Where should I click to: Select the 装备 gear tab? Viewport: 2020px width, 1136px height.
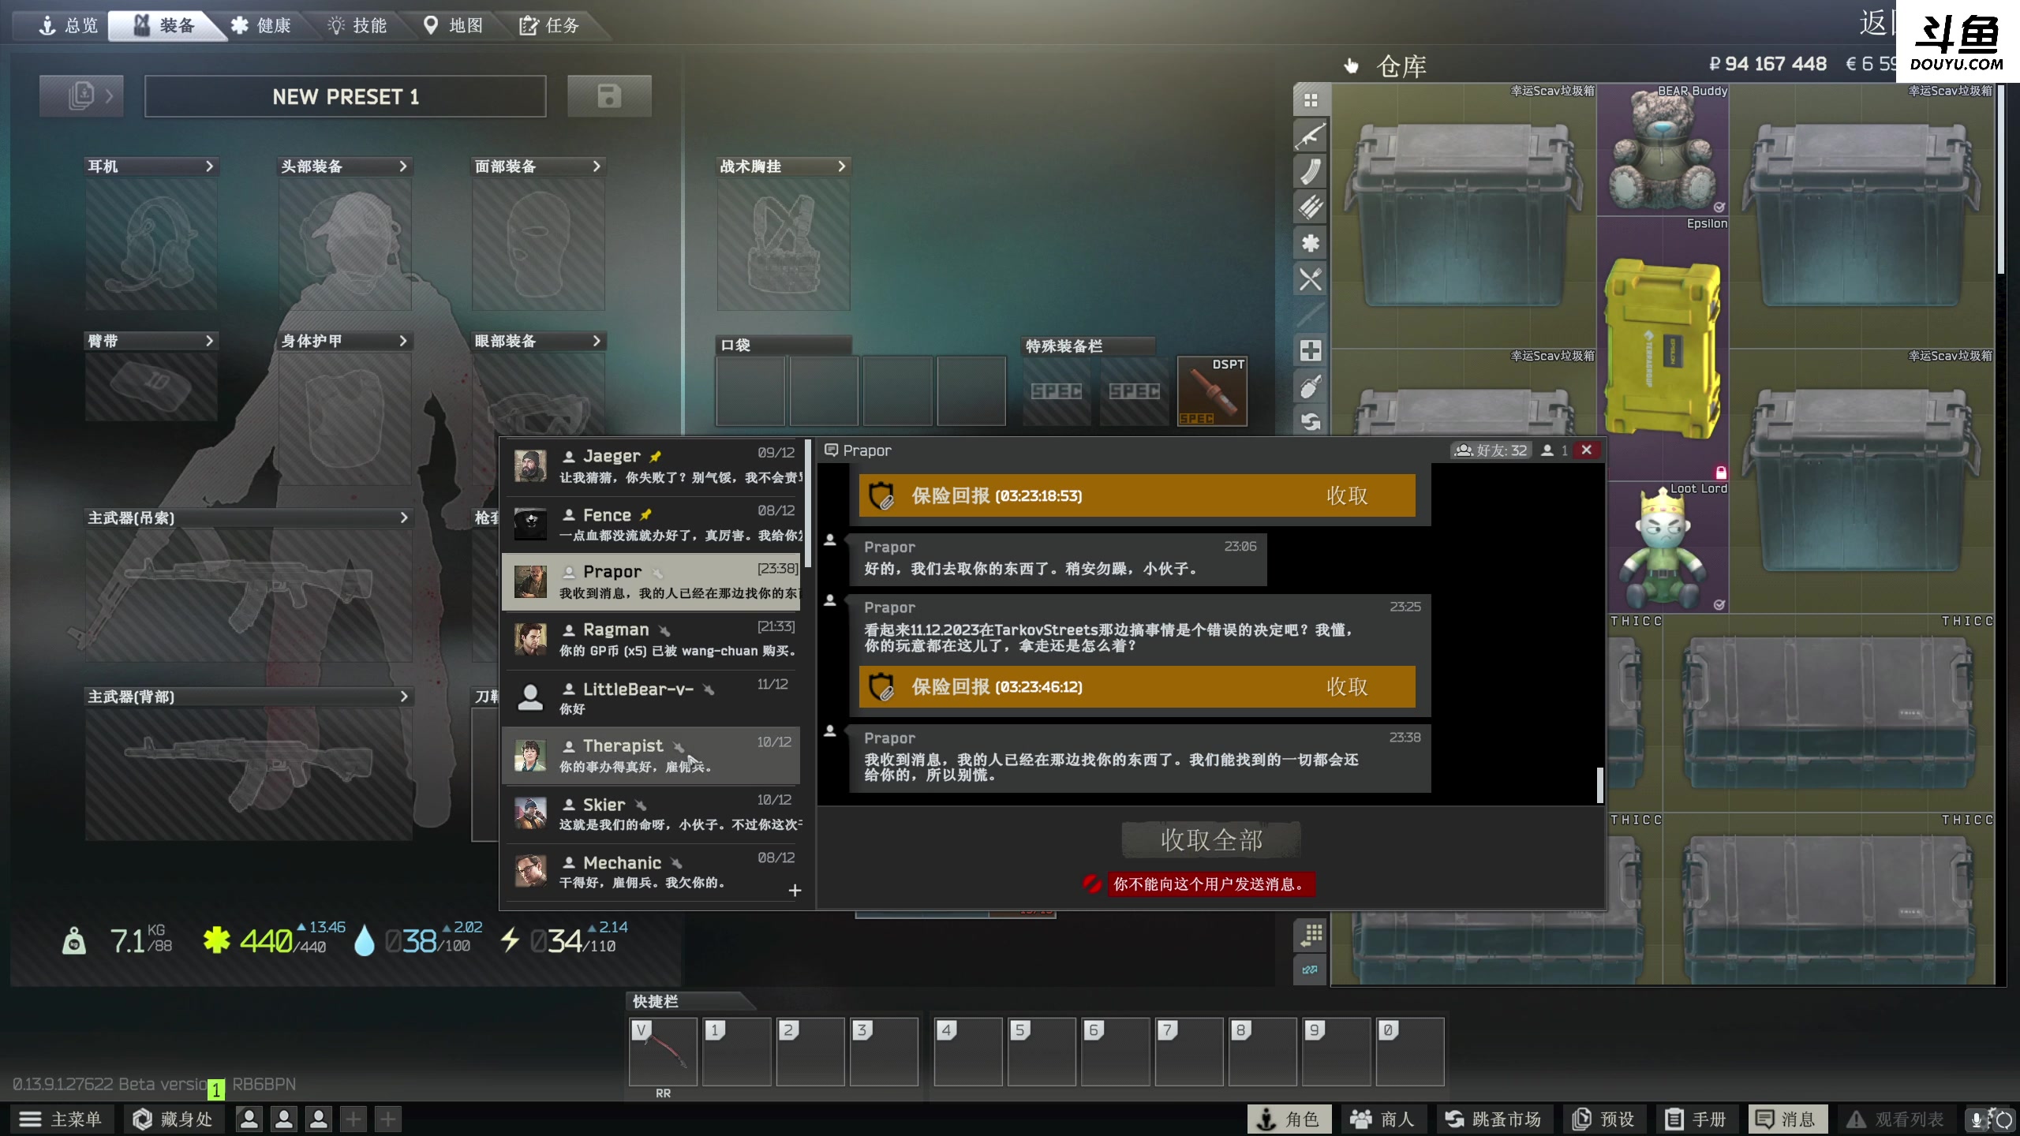(164, 25)
